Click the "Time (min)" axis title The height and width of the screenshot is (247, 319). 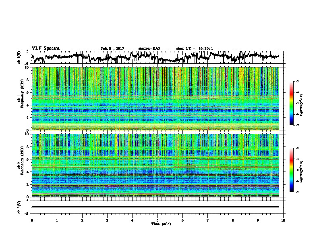[161, 224]
